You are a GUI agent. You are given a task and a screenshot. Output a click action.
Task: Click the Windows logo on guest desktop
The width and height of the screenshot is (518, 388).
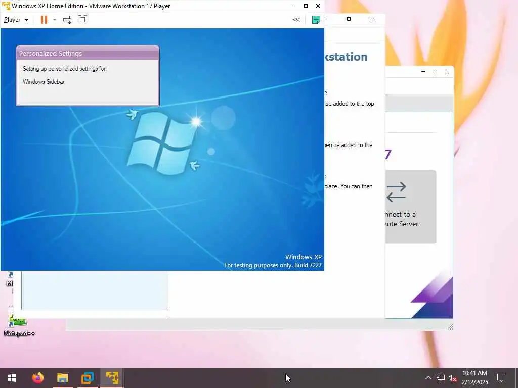pyautogui.click(x=162, y=142)
